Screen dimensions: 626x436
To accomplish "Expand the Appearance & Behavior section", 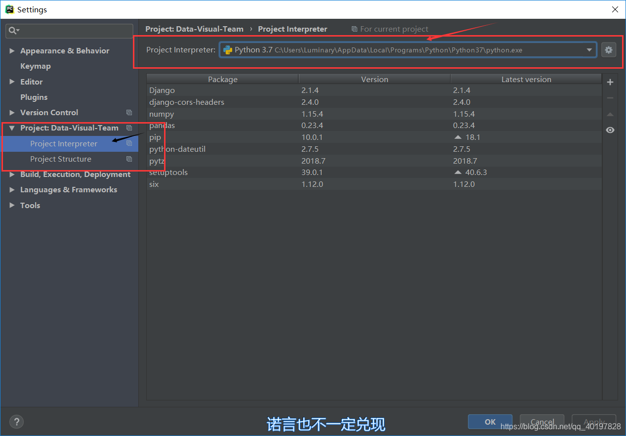I will coord(12,51).
